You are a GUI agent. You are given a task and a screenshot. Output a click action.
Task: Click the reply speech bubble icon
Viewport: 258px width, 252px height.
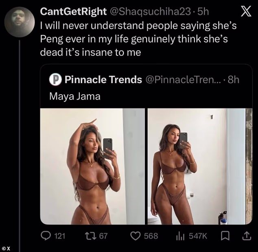click(46, 235)
